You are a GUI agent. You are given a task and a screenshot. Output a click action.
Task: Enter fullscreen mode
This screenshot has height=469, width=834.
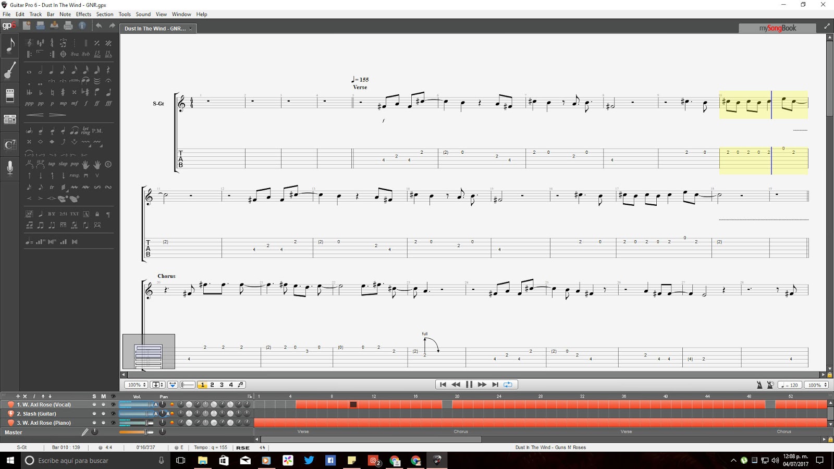point(827,26)
